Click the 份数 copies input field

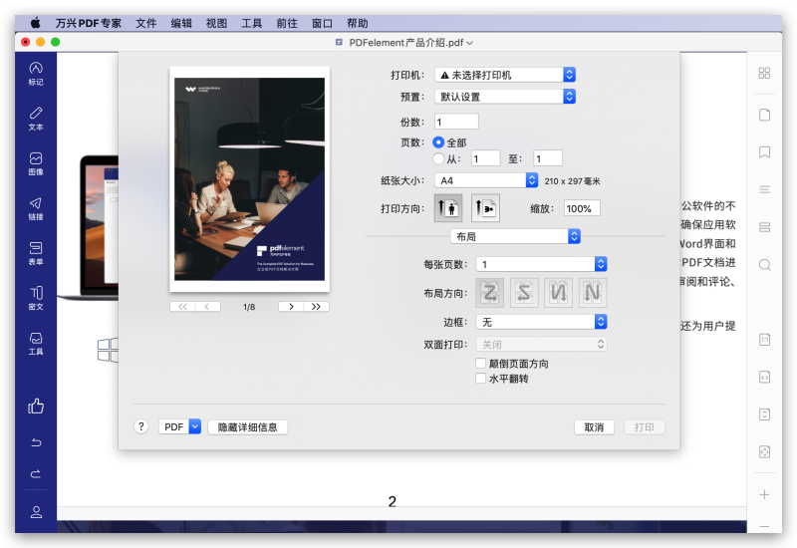point(456,122)
